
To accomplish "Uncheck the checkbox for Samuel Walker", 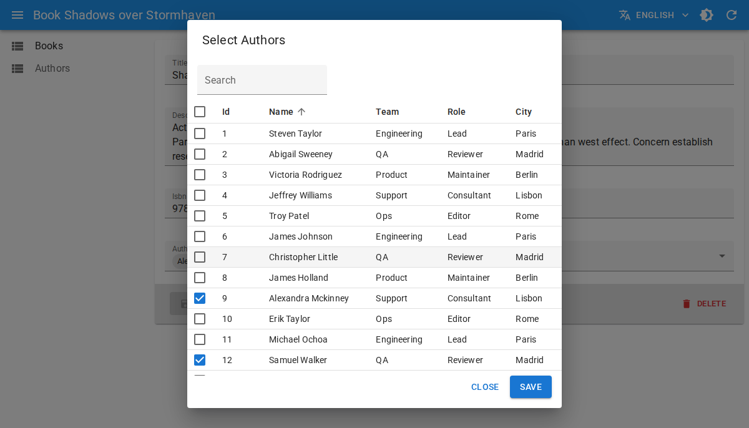I will pyautogui.click(x=200, y=360).
